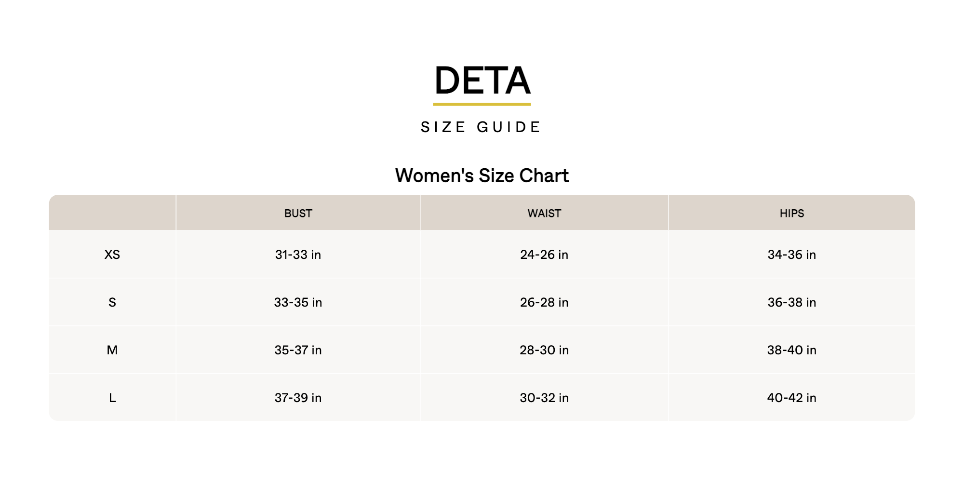Click the SIZE GUIDE subtitle text
Image resolution: width=964 pixels, height=485 pixels.
[x=482, y=127]
